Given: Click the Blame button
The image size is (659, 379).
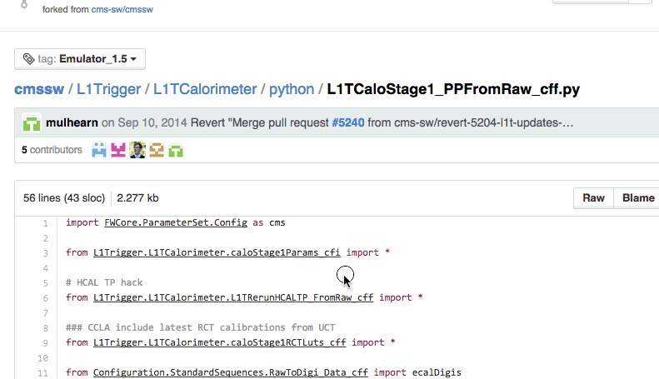Looking at the screenshot, I should (x=637, y=198).
